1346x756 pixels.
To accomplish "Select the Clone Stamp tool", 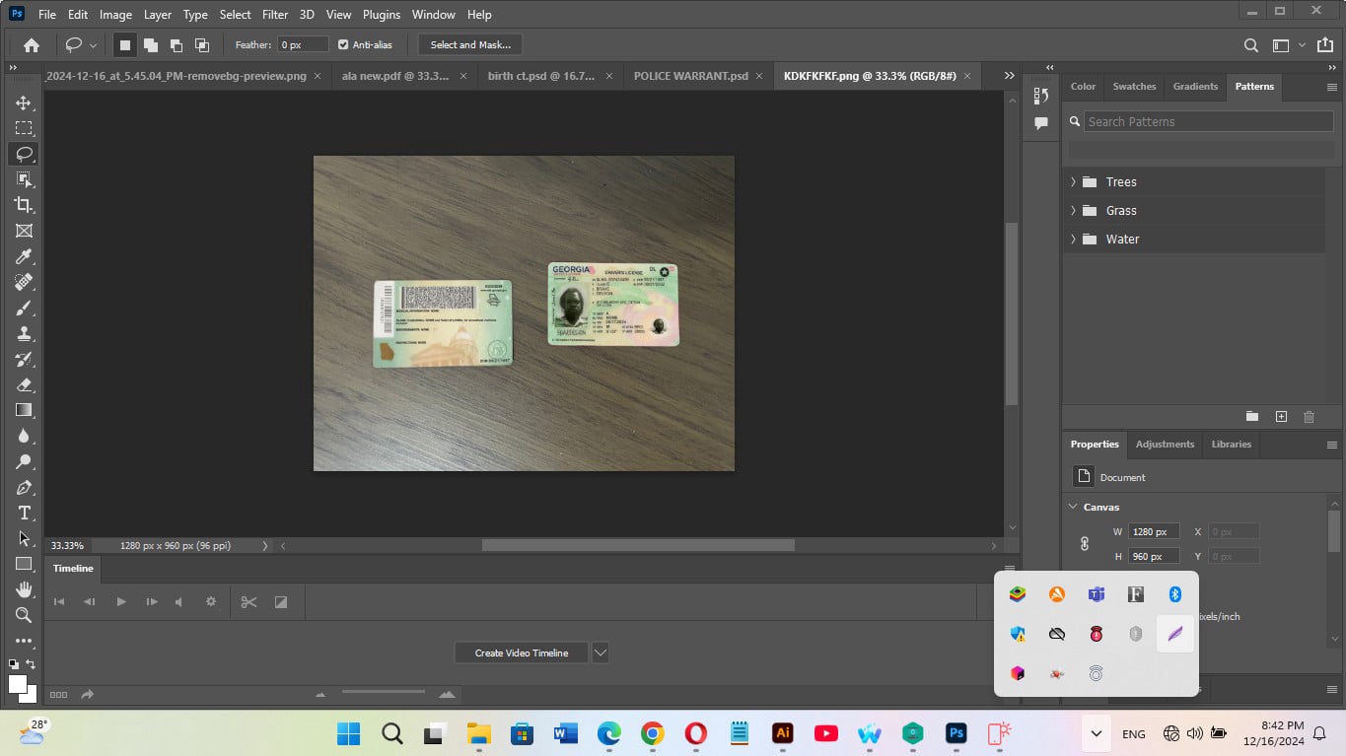I will [x=24, y=333].
